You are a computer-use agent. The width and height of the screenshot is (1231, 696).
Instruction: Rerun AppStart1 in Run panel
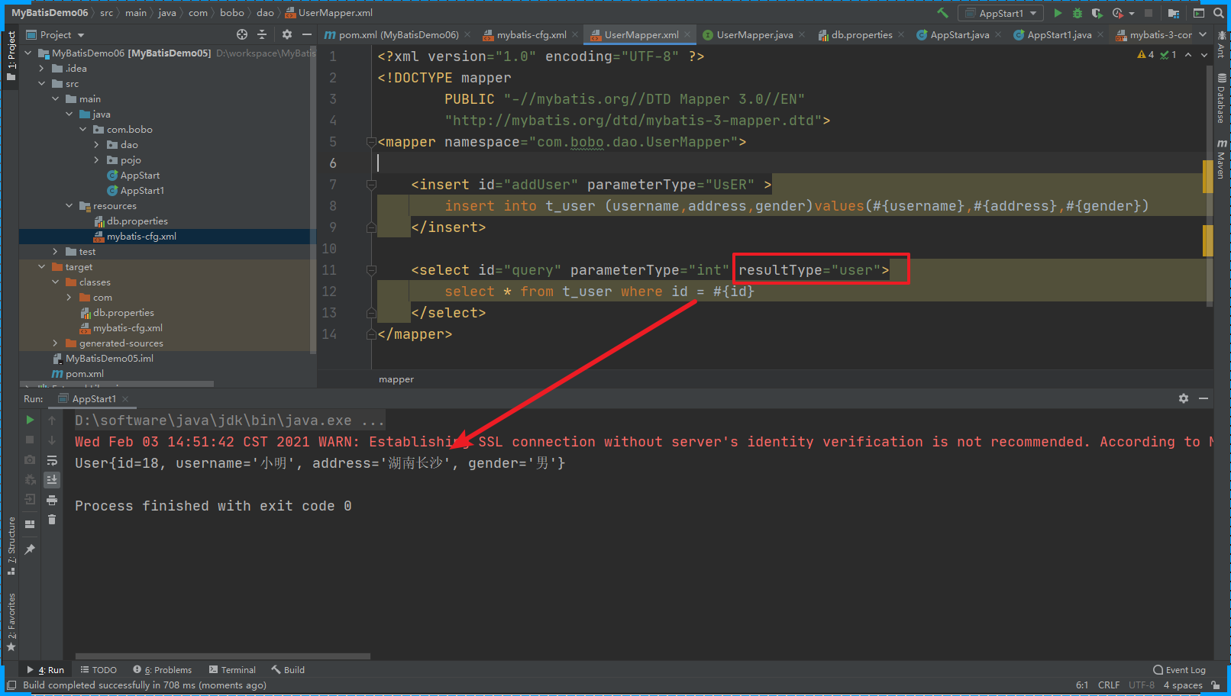30,420
